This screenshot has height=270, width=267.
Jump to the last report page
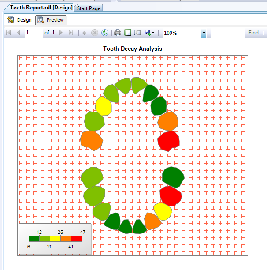click(x=71, y=33)
